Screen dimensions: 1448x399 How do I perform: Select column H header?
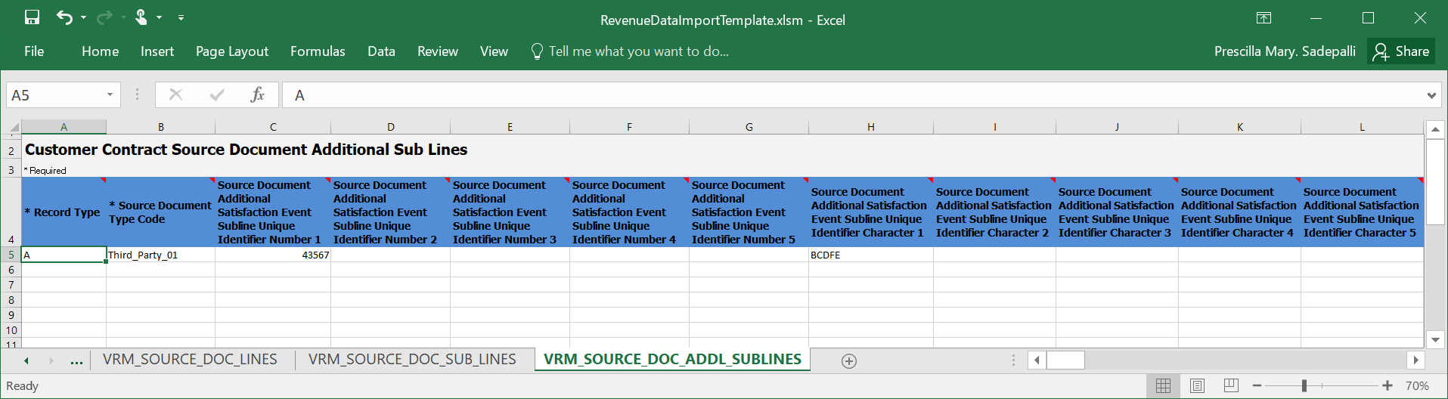871,127
